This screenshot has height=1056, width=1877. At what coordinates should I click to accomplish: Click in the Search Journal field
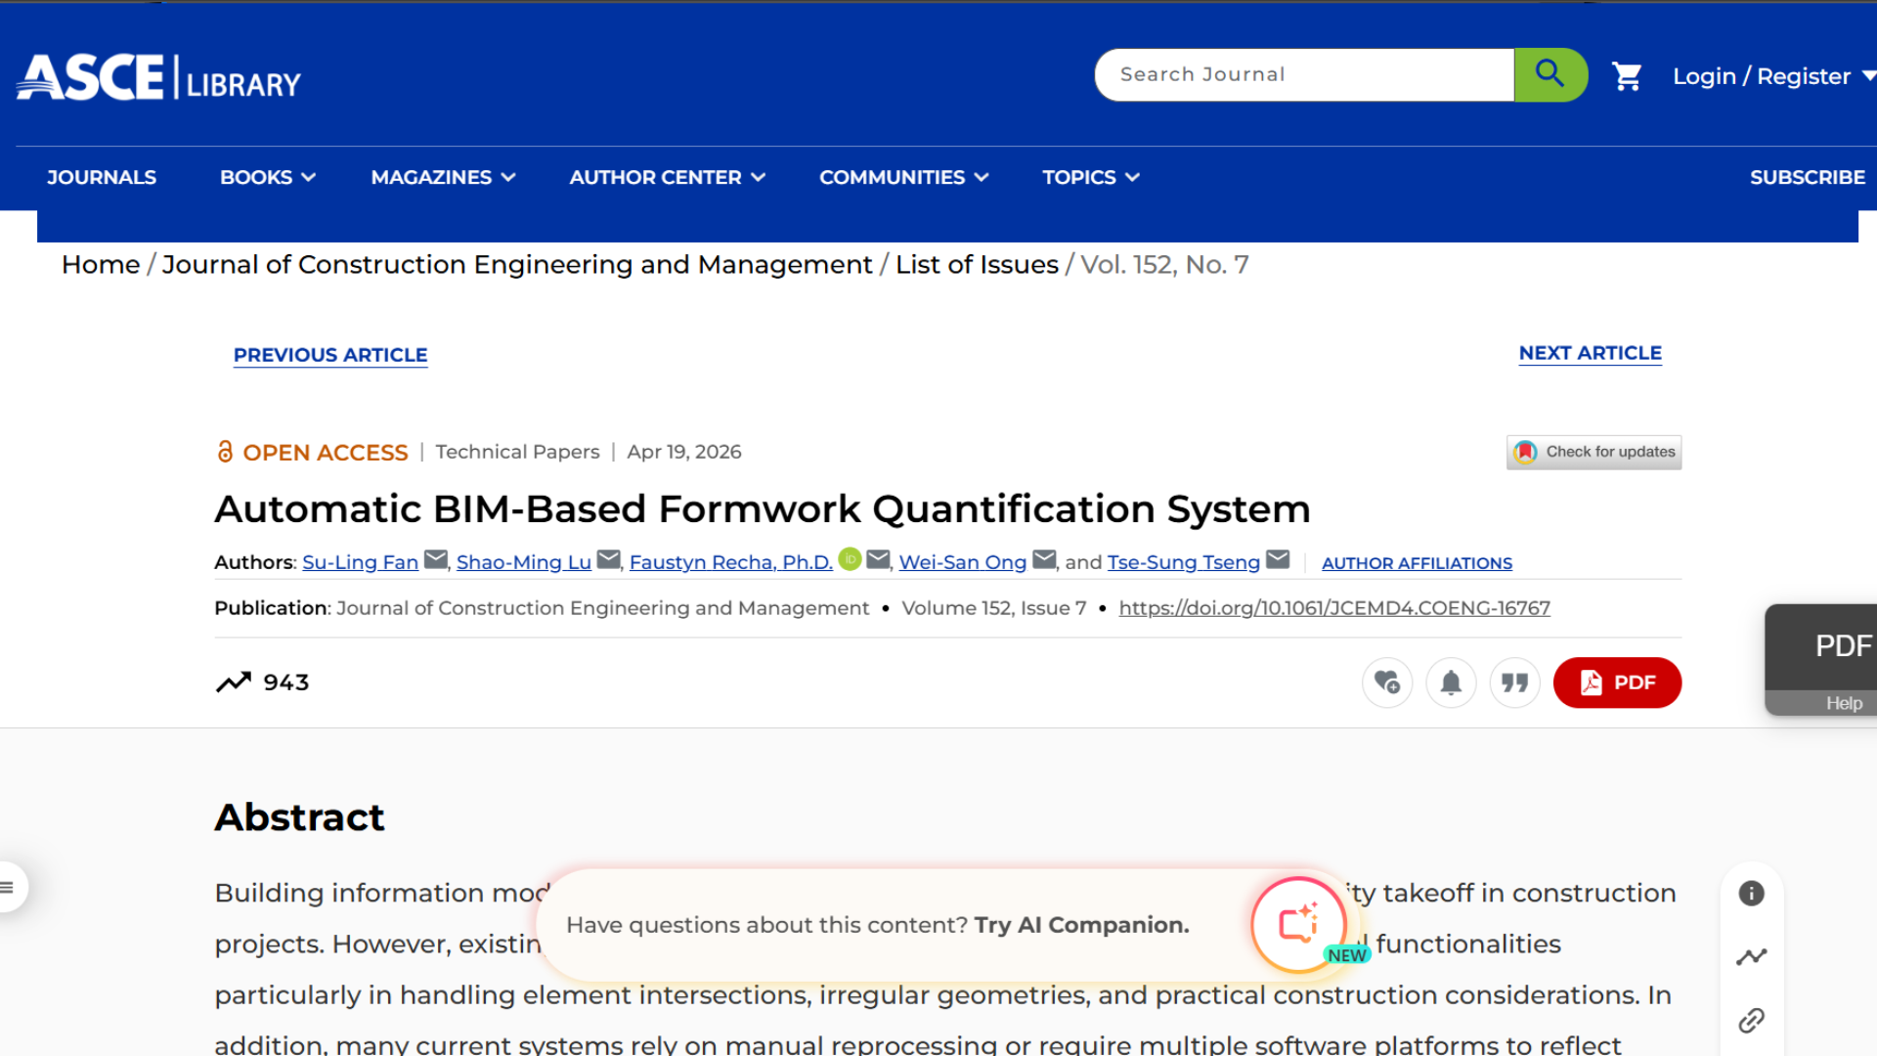click(1304, 74)
